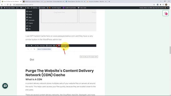The image size is (171, 96).
Task: Click the orange status dot in admin bar
Action: pyautogui.click(x=50, y=8)
